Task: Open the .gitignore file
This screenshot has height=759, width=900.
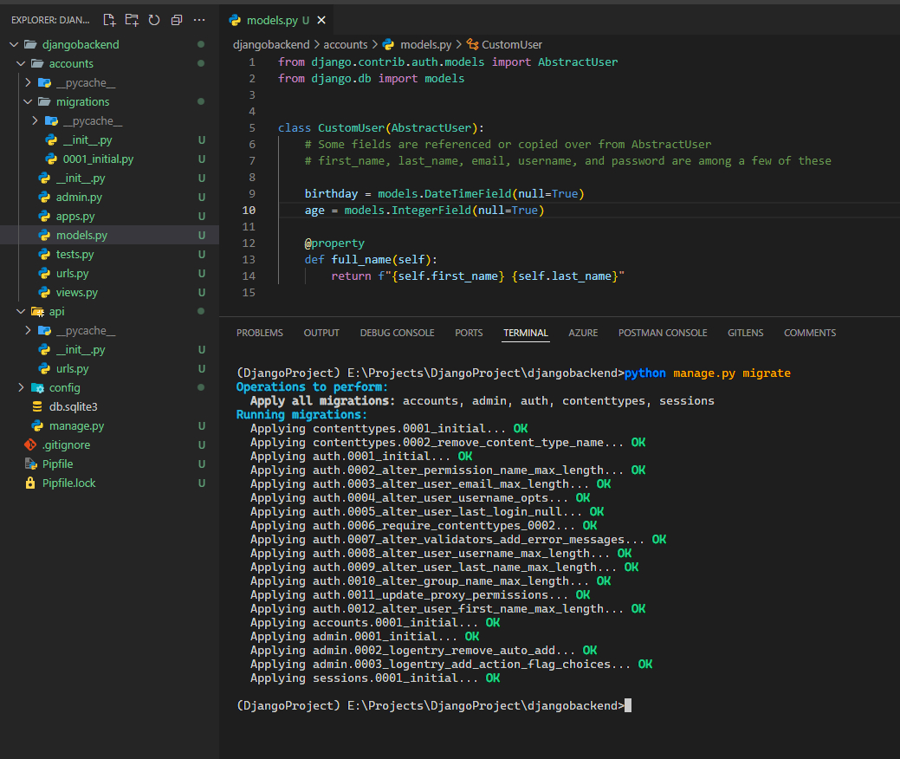Action: (x=66, y=444)
